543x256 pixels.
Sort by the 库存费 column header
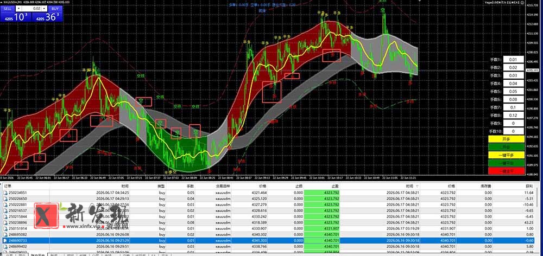(x=486, y=186)
